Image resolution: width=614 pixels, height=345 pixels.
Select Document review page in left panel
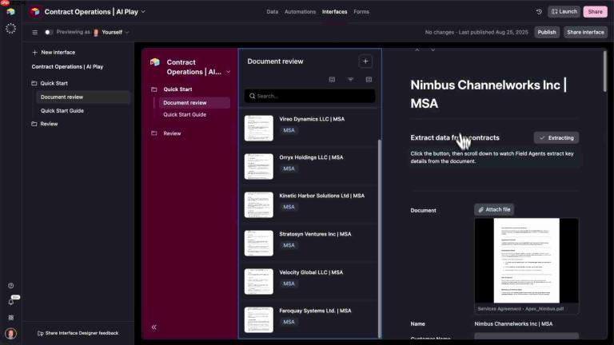click(82, 97)
